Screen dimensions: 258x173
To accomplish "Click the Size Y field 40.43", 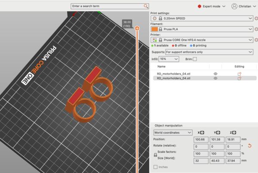I will click(217, 161).
